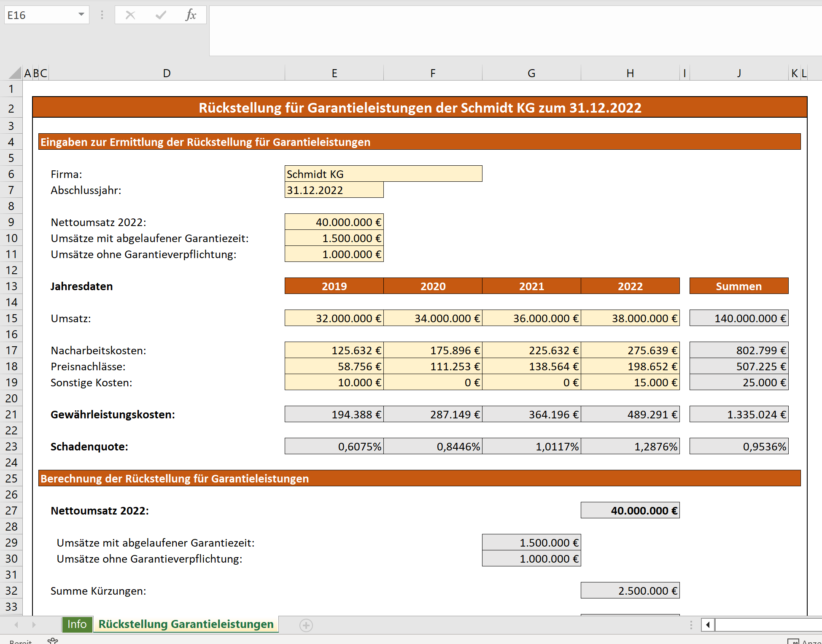
Task: Click the Firma cell Schmidt KG
Action: pyautogui.click(x=383, y=174)
